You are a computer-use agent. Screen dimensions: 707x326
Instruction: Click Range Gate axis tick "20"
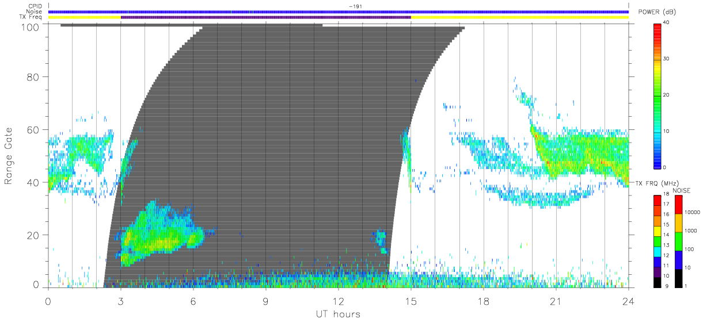tap(33, 235)
